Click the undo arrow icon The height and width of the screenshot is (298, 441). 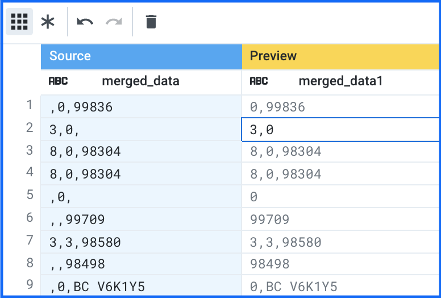(x=85, y=22)
